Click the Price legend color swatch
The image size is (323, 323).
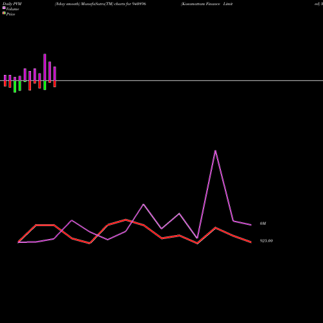[x=4, y=13]
